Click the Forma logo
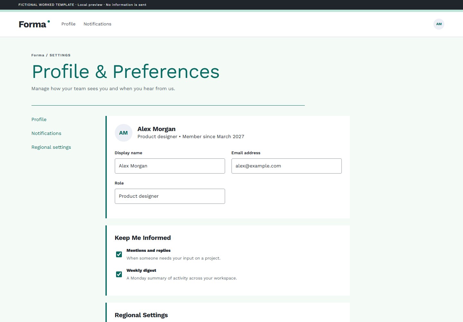This screenshot has height=322, width=463. pyautogui.click(x=34, y=24)
